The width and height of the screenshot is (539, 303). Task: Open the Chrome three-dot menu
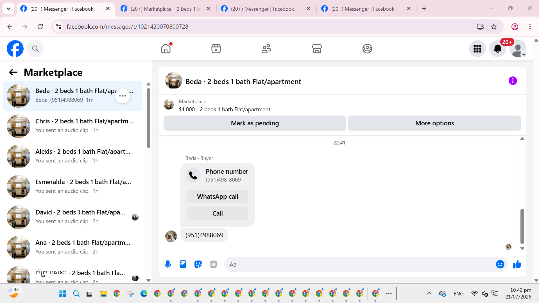[x=530, y=27]
